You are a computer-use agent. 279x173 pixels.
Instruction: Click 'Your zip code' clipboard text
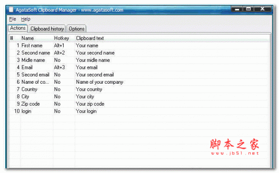click(90, 104)
